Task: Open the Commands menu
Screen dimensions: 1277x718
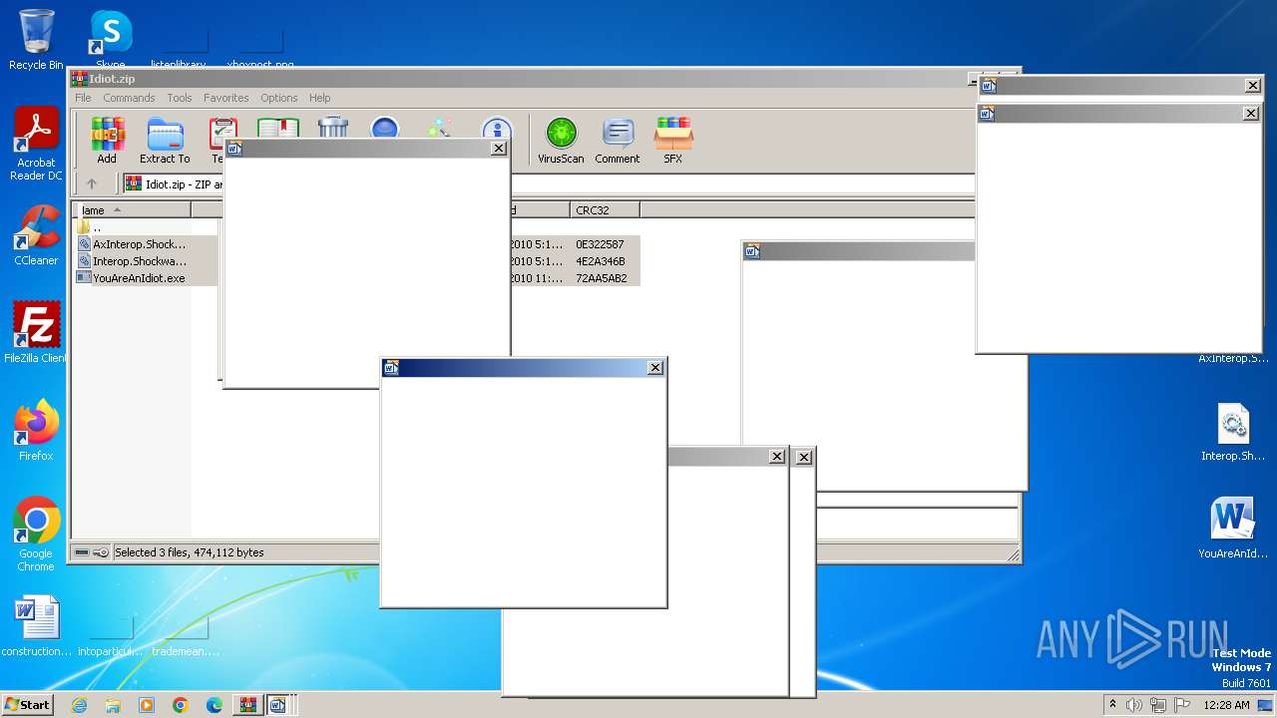Action: (129, 98)
